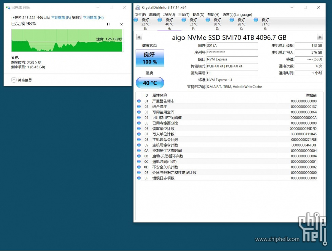Select the F: drive tab at 52 °C
The width and height of the screenshot is (332, 251).
[193, 24]
